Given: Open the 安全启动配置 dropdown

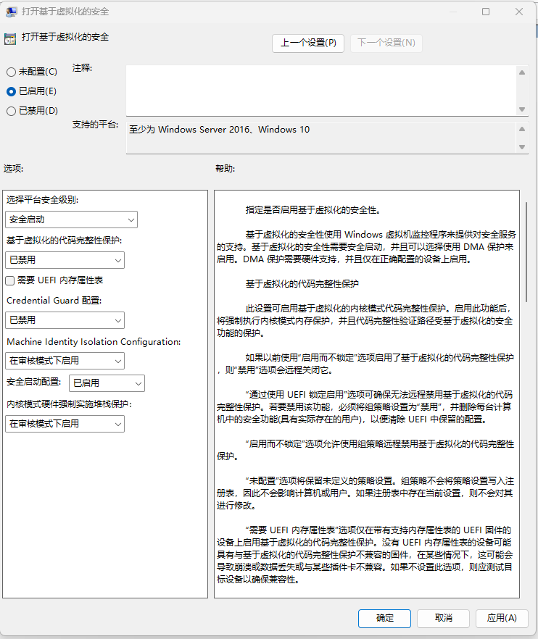Looking at the screenshot, I should 106,383.
